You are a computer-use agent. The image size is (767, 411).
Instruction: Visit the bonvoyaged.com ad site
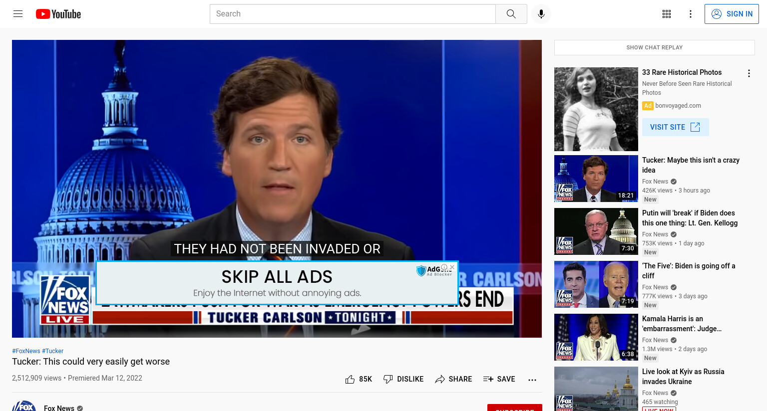pyautogui.click(x=675, y=127)
